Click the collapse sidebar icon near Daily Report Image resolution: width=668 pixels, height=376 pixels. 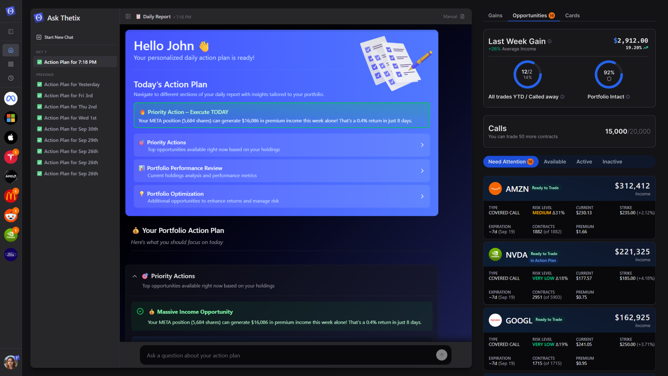click(x=128, y=16)
